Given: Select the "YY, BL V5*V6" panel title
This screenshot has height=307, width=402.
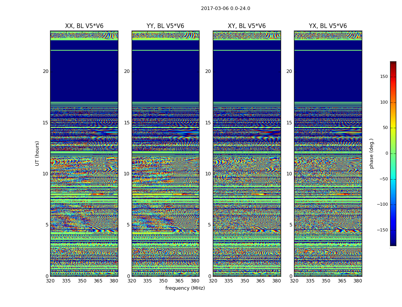Looking at the screenshot, I should click(x=165, y=26).
